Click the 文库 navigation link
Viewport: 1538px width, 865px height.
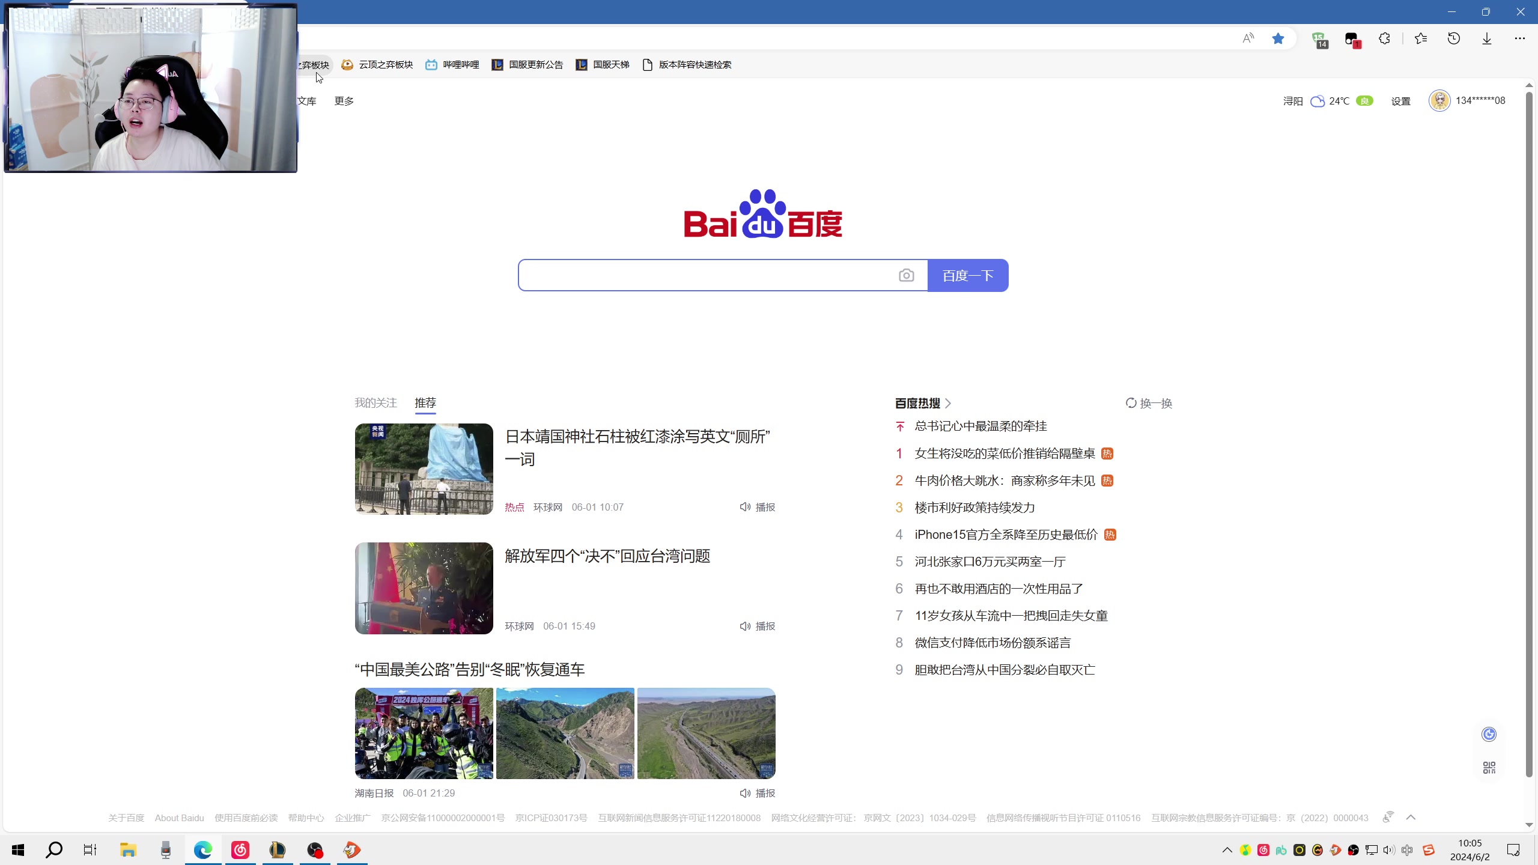[x=307, y=101]
